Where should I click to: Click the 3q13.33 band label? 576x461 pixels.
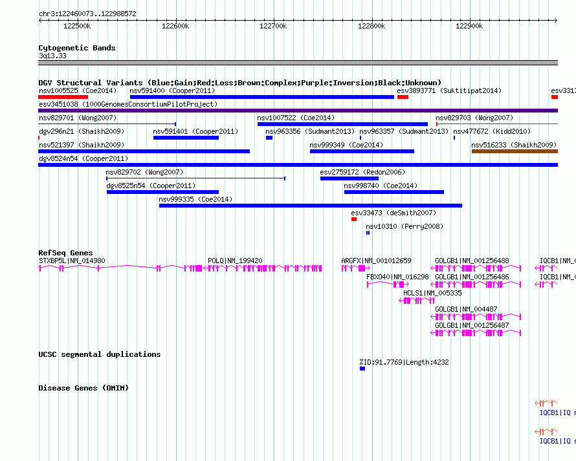pos(53,56)
